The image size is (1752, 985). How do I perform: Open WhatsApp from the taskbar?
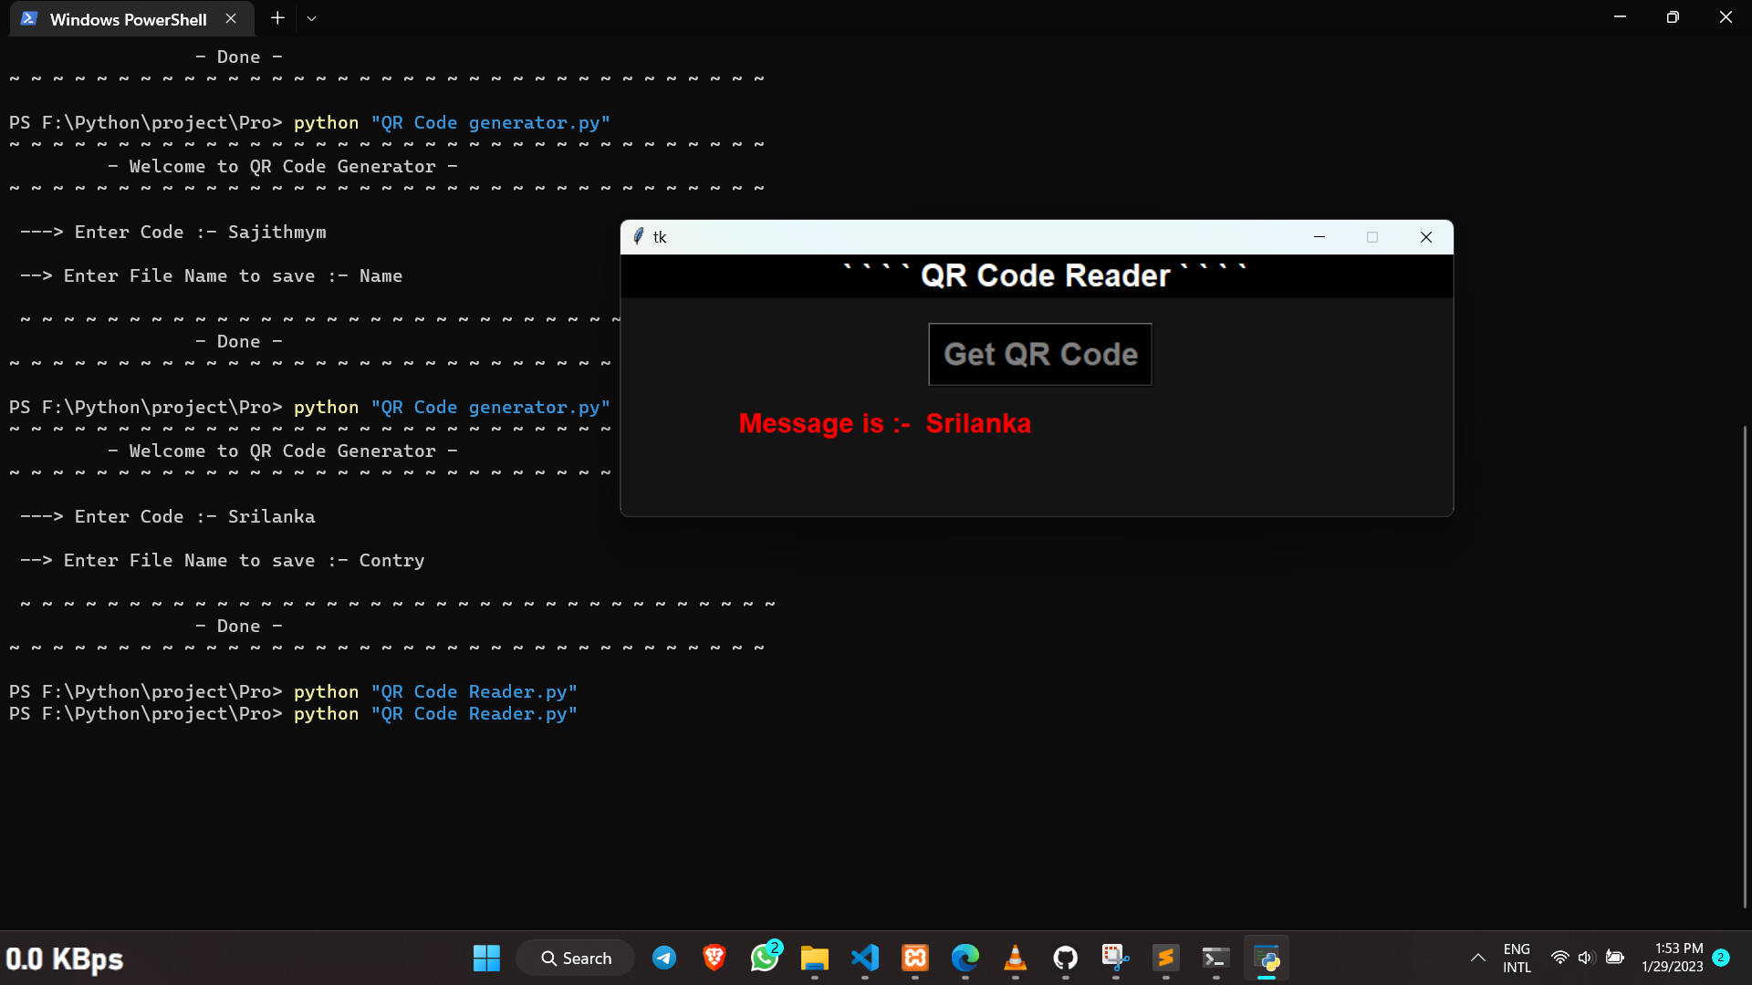click(x=765, y=958)
